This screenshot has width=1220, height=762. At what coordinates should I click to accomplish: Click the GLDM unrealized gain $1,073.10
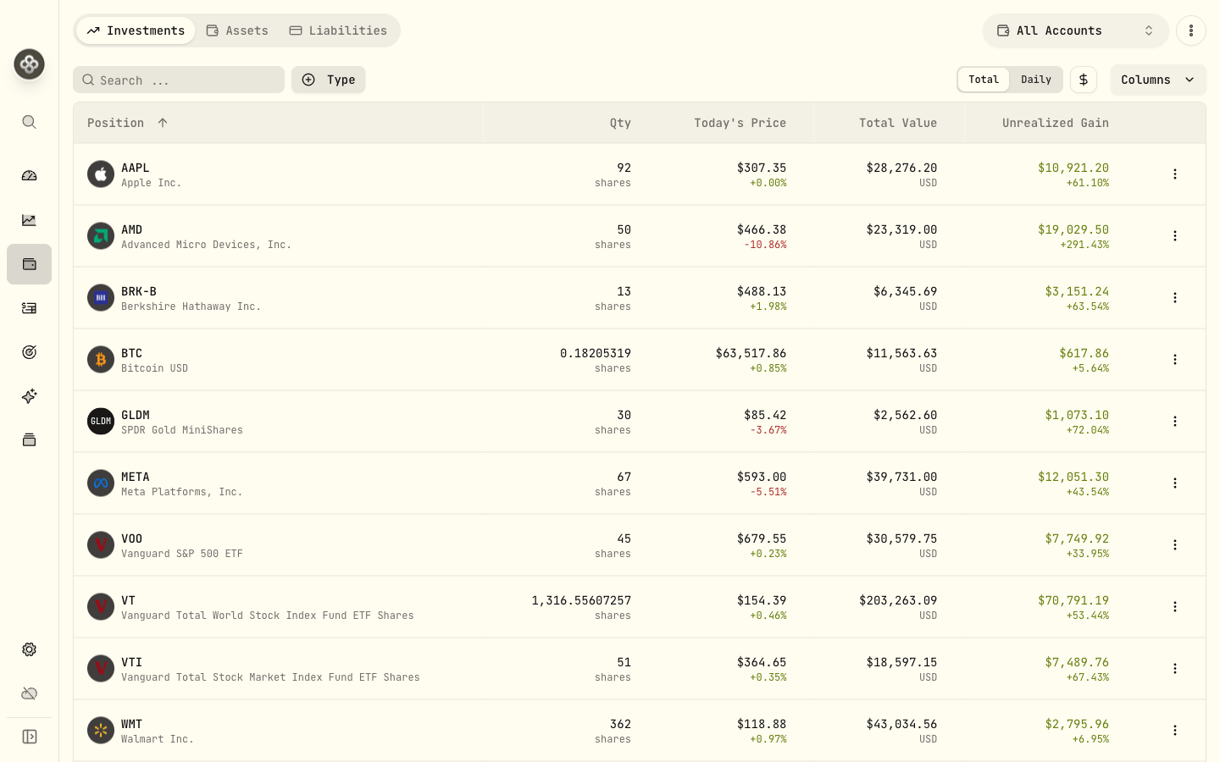coord(1077,415)
